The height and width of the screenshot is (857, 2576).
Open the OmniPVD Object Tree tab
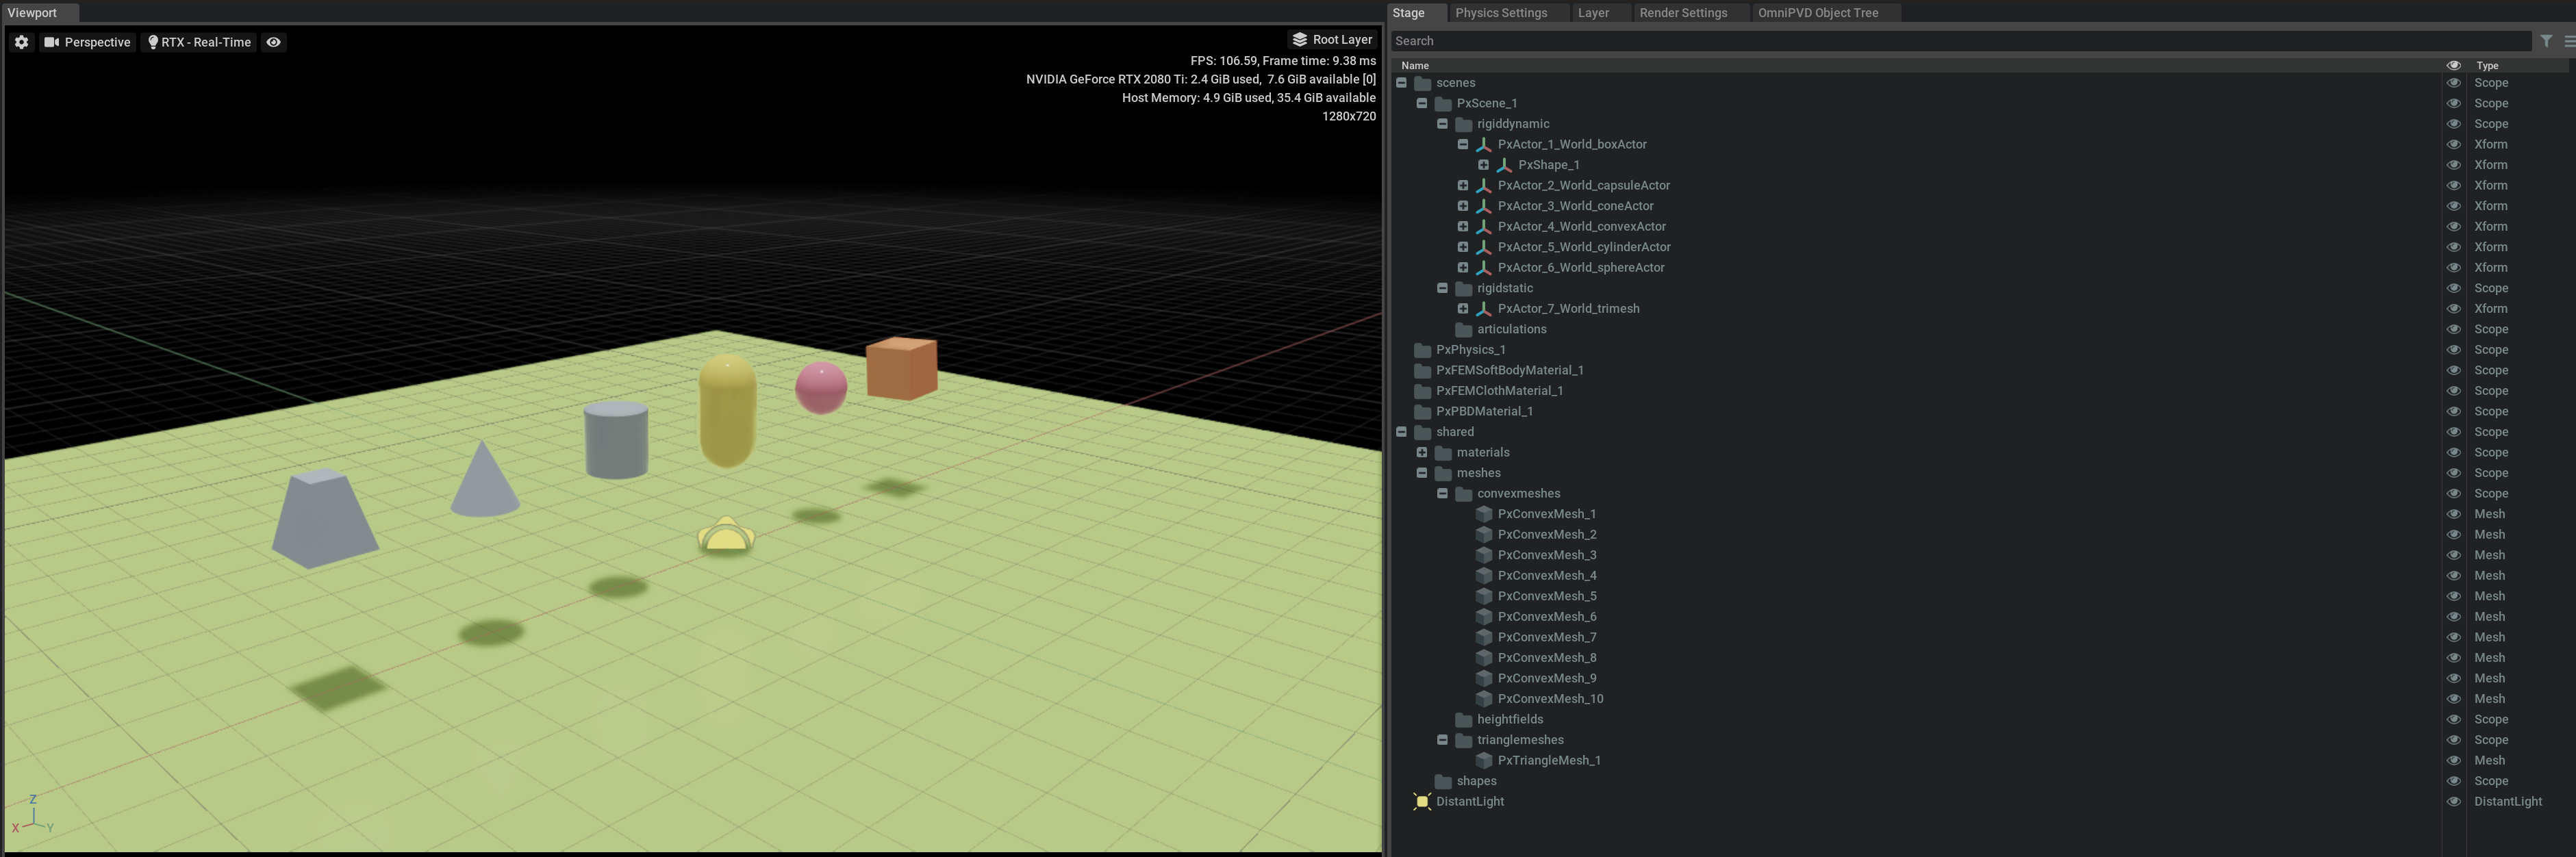pyautogui.click(x=1817, y=13)
